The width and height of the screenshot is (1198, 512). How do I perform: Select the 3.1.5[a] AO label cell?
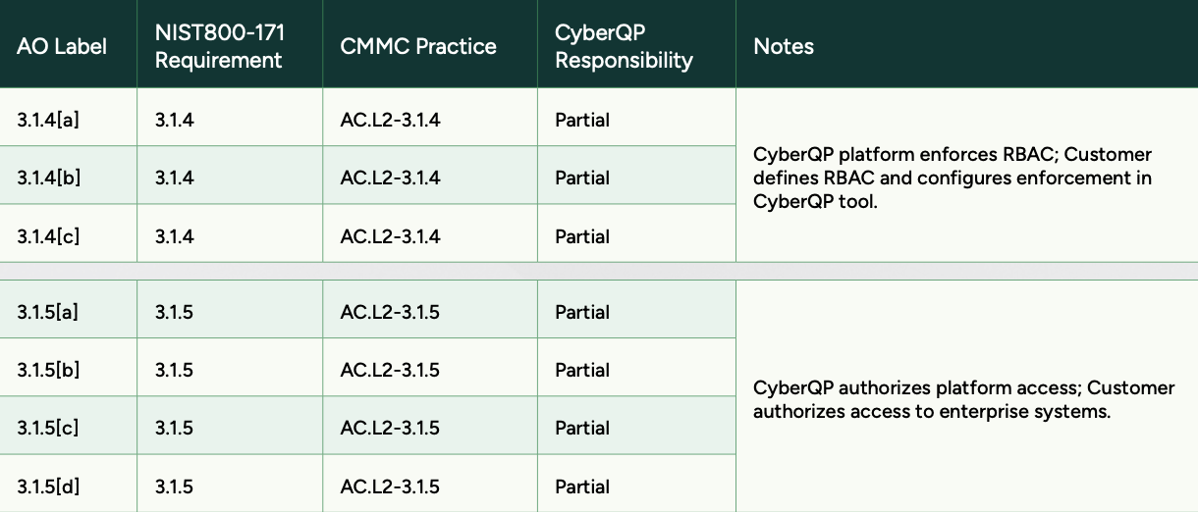48,312
